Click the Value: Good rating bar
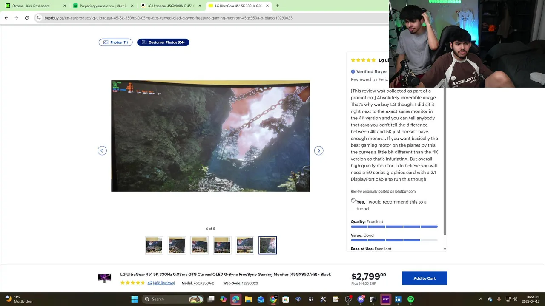This screenshot has width=545, height=306. [394, 240]
